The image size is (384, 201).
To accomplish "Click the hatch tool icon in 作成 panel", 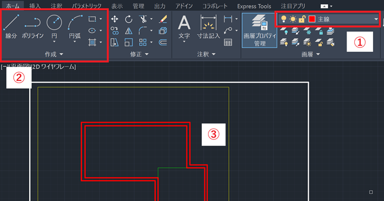I will (92, 42).
